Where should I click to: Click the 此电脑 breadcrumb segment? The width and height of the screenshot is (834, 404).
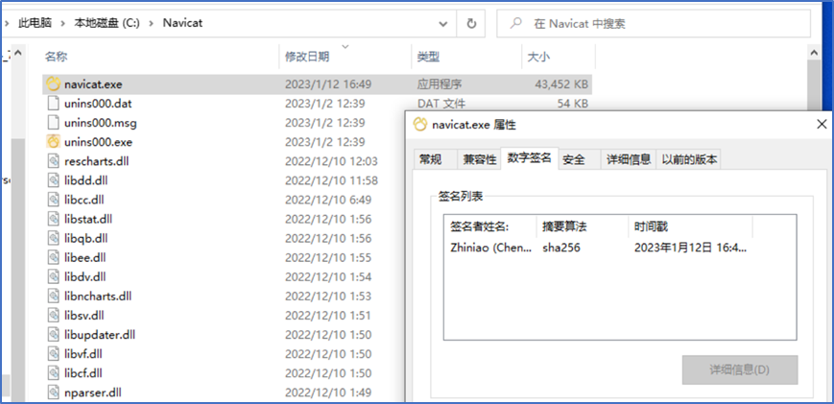point(36,23)
